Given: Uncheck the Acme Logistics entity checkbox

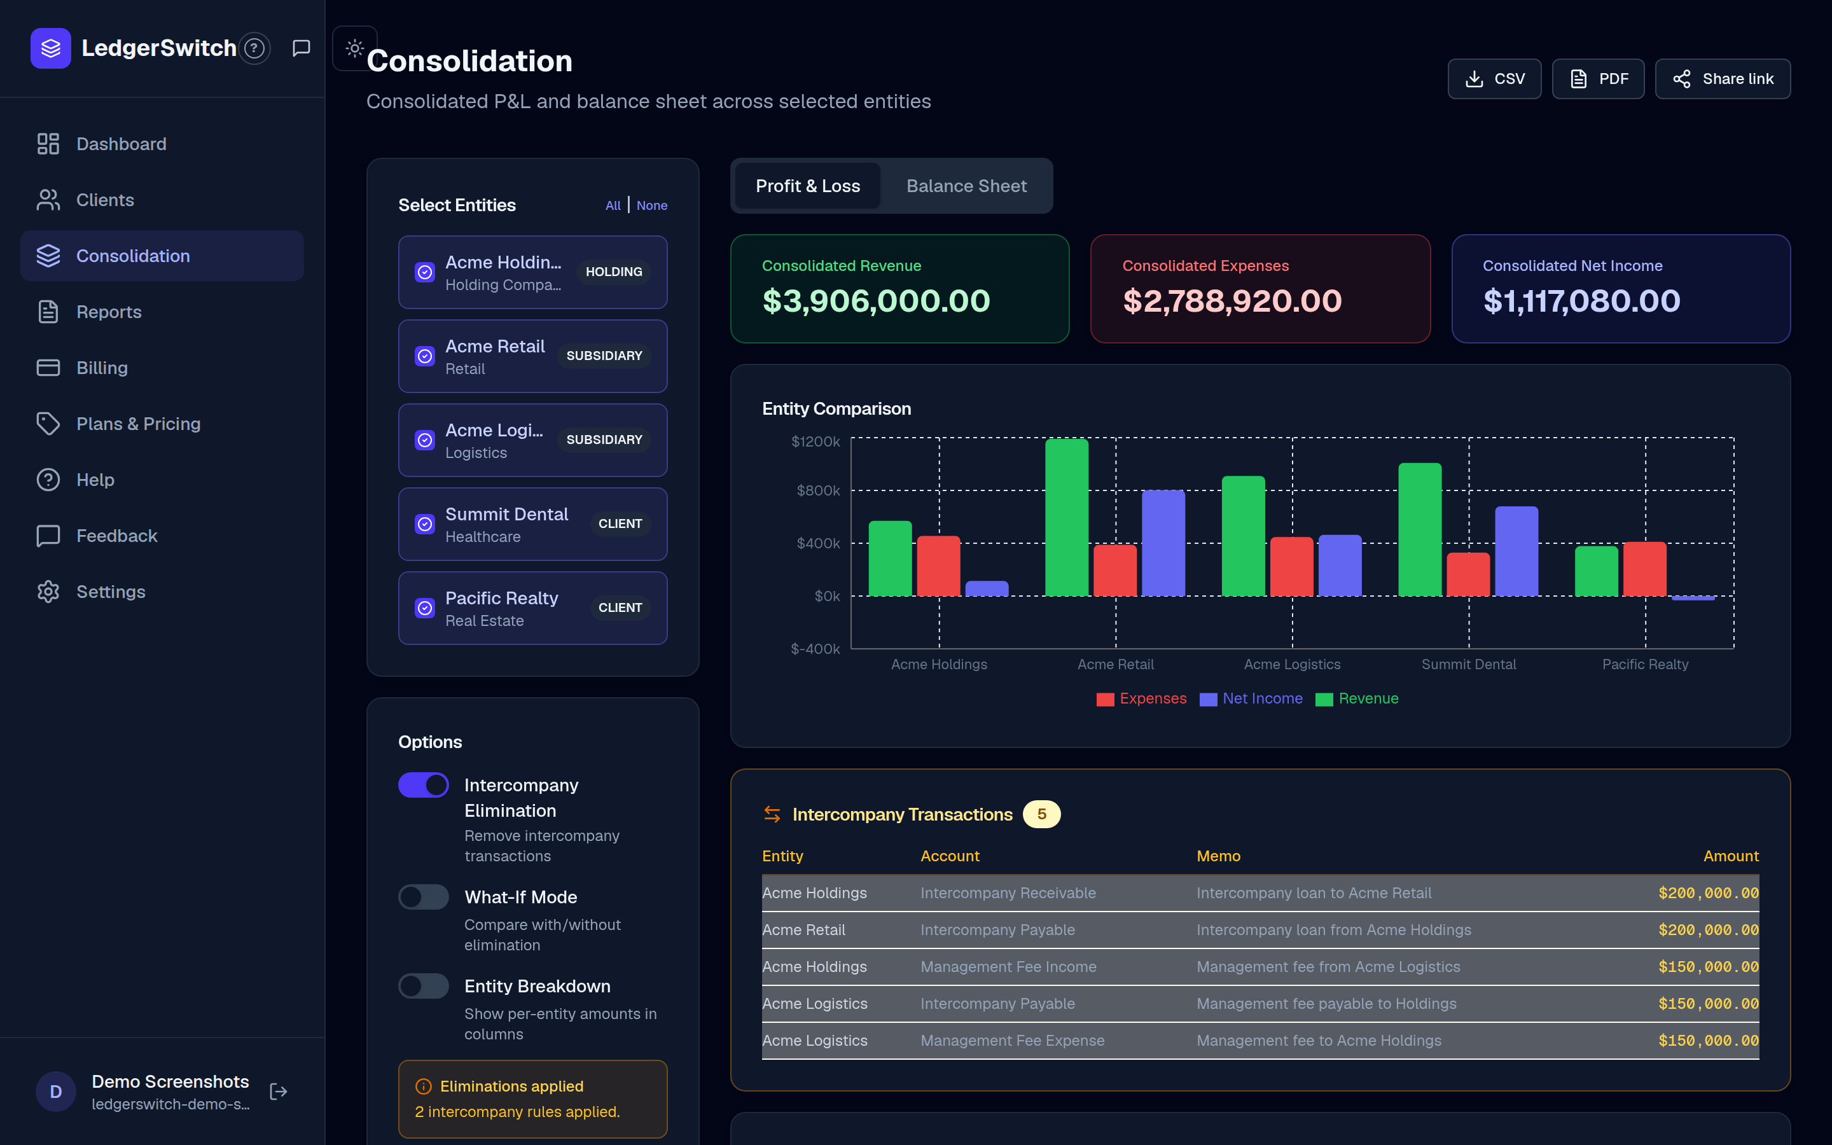Looking at the screenshot, I should tap(426, 440).
